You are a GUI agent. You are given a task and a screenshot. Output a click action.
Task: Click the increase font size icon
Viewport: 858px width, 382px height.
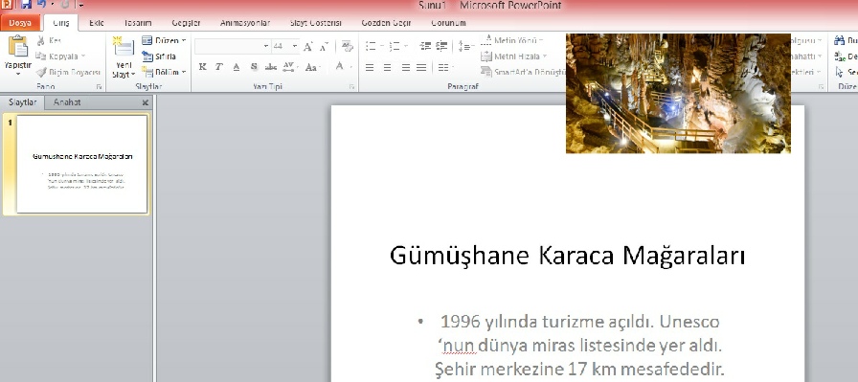[307, 47]
